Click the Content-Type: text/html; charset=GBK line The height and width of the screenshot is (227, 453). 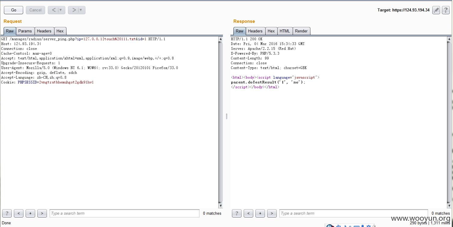269,68
